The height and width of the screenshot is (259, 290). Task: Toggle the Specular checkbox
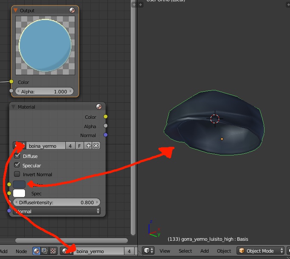tap(17, 165)
